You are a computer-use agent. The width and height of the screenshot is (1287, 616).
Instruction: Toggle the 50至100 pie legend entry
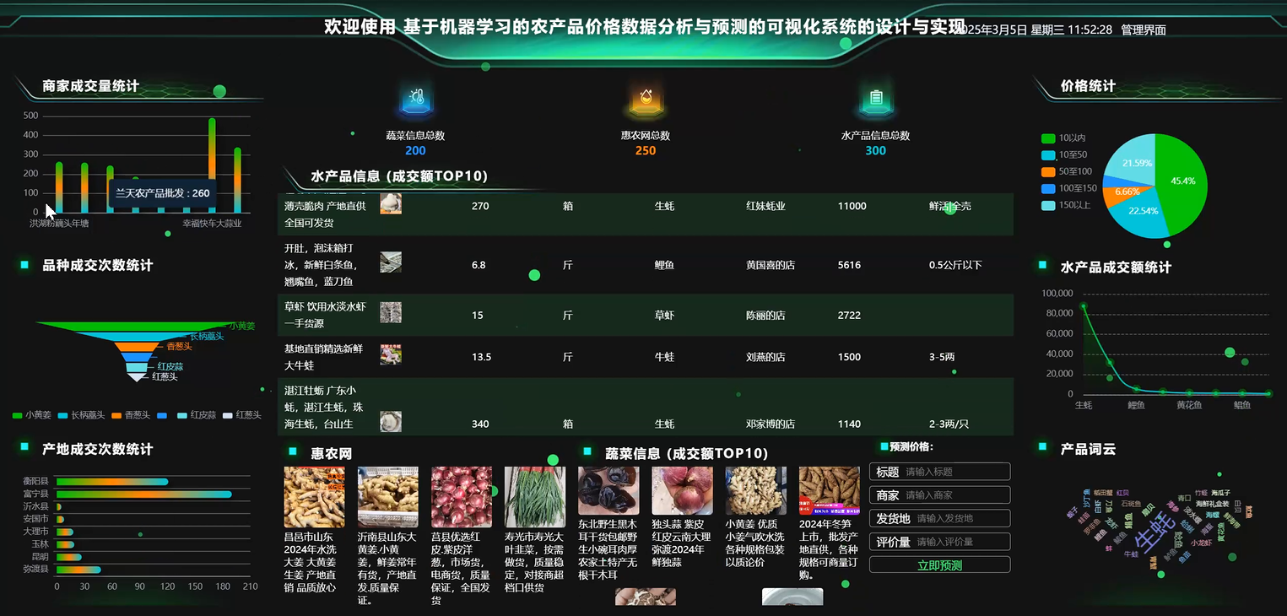tap(1067, 172)
